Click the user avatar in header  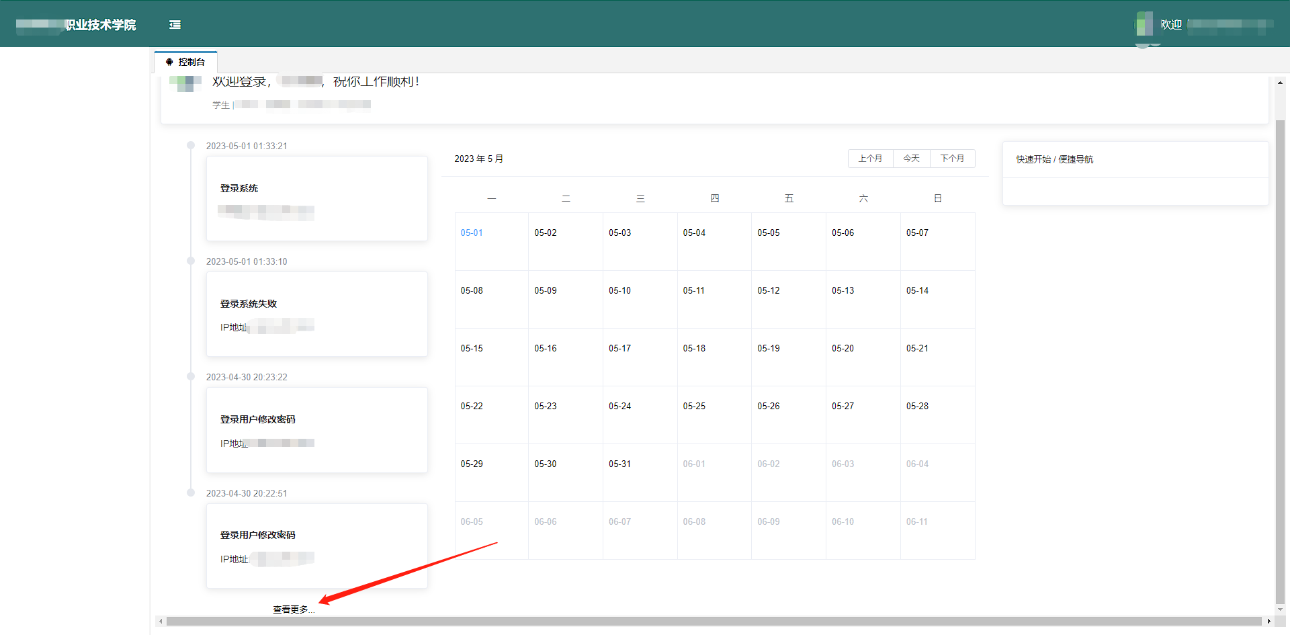click(x=1144, y=25)
